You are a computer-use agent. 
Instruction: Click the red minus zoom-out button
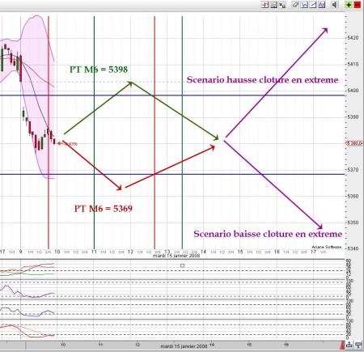coord(358,5)
